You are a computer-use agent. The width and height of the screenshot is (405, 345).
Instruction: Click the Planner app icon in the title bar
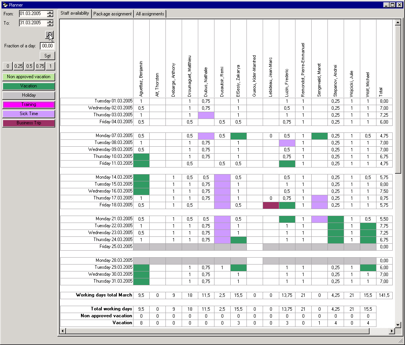coord(5,5)
